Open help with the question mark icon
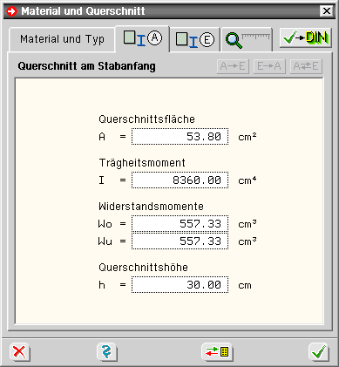Image resolution: width=339 pixels, height=367 pixels. click(107, 352)
